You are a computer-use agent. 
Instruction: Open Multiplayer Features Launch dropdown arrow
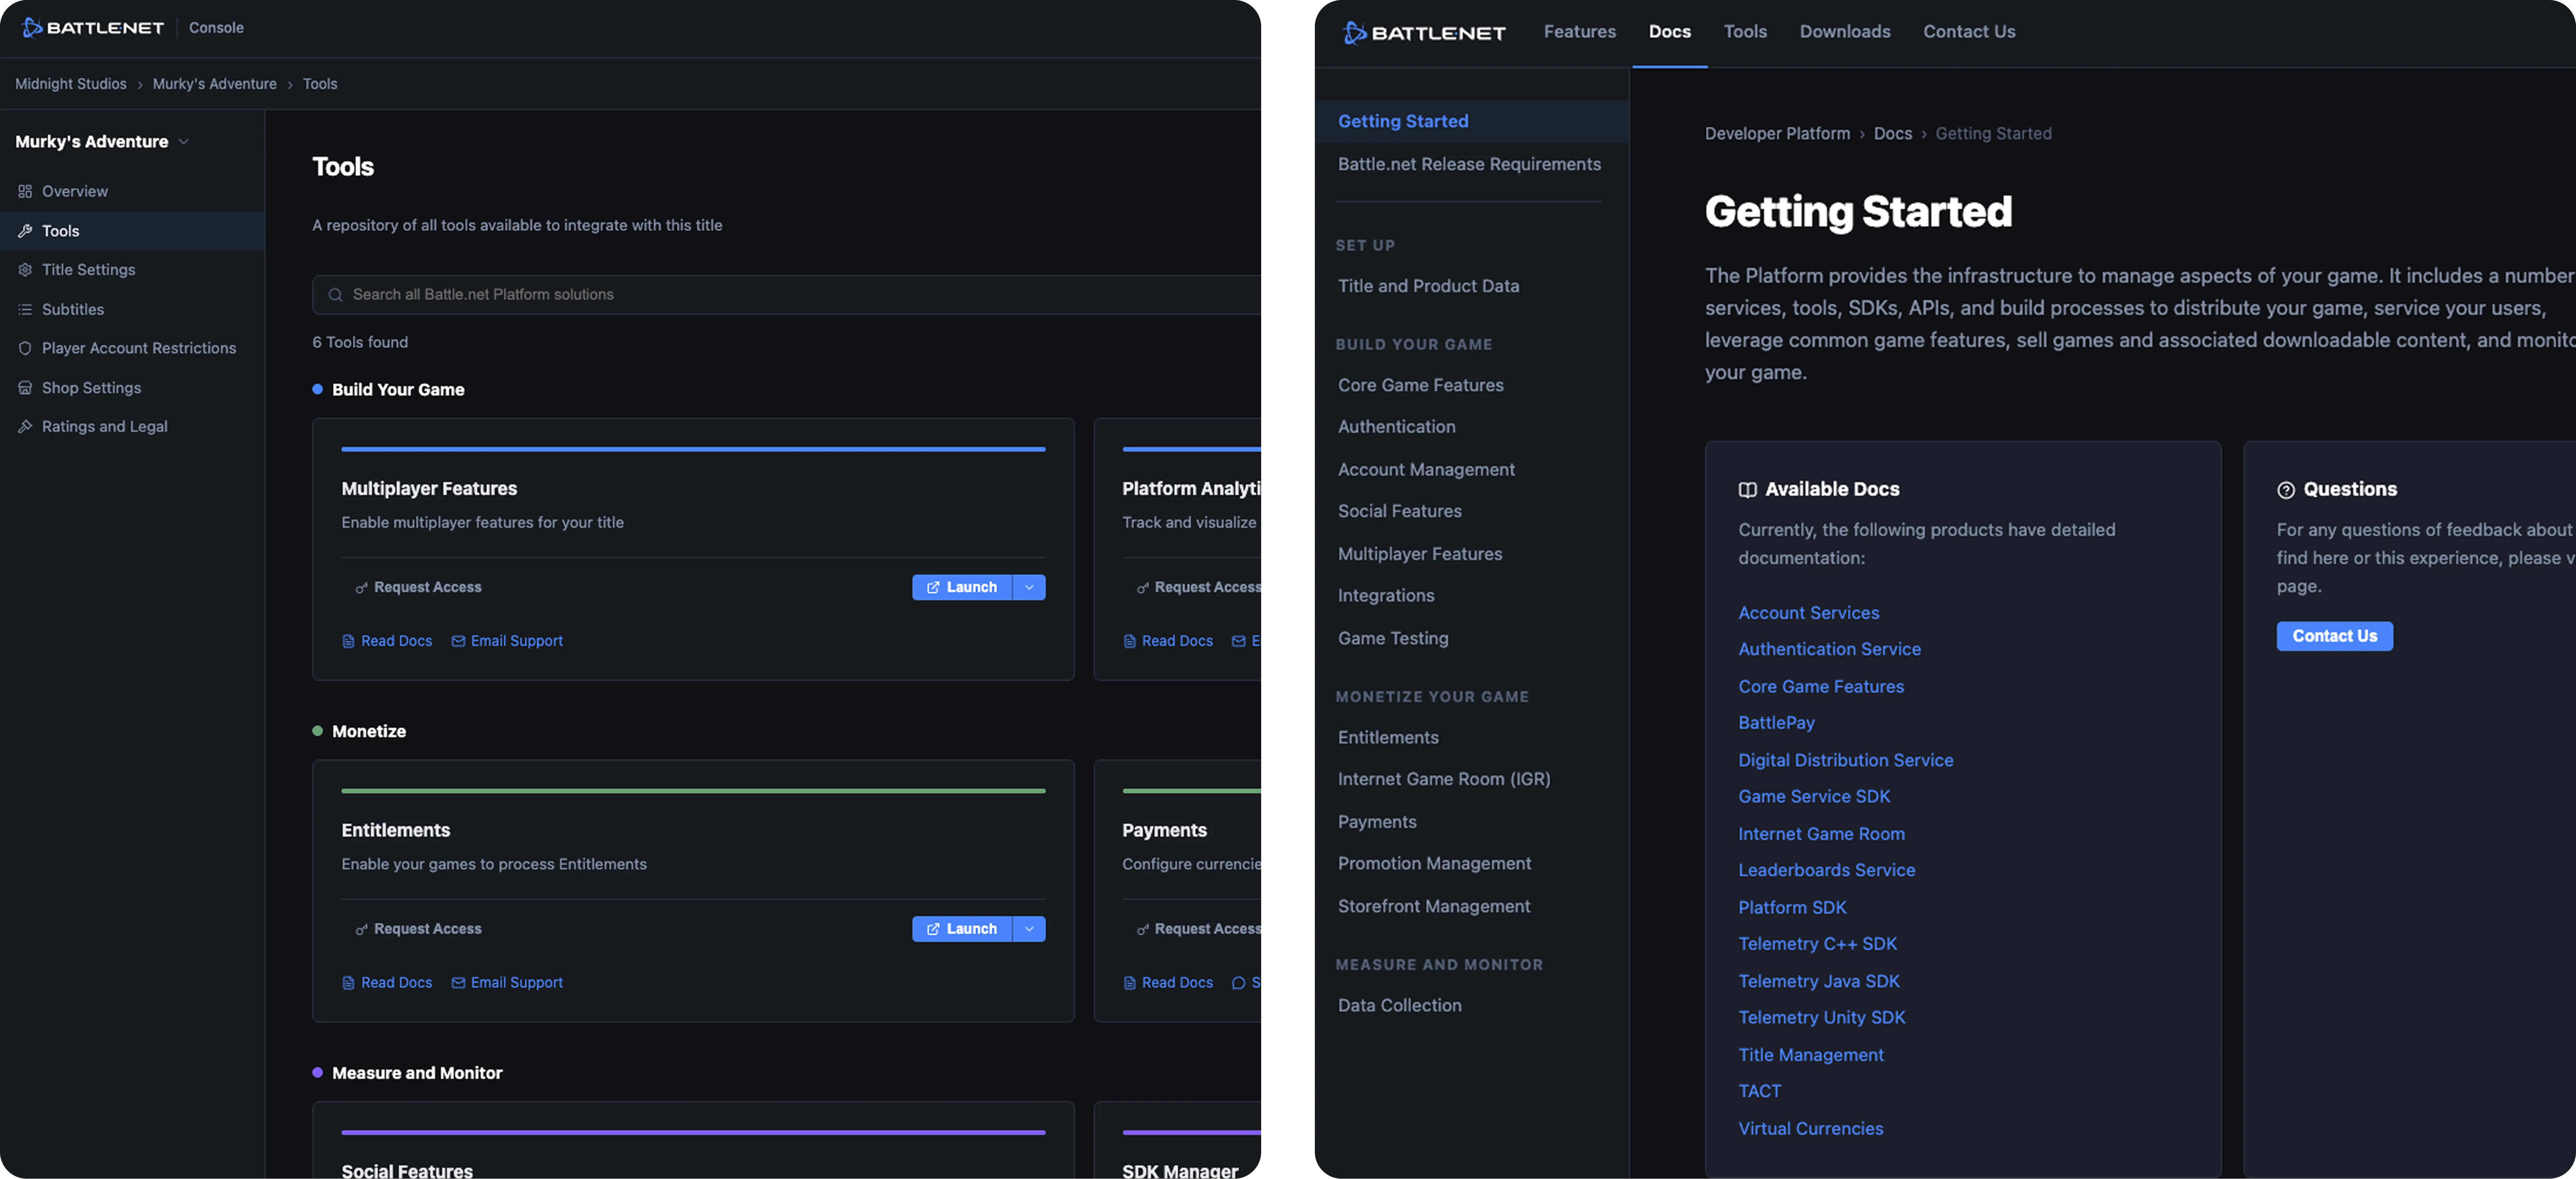click(1029, 588)
